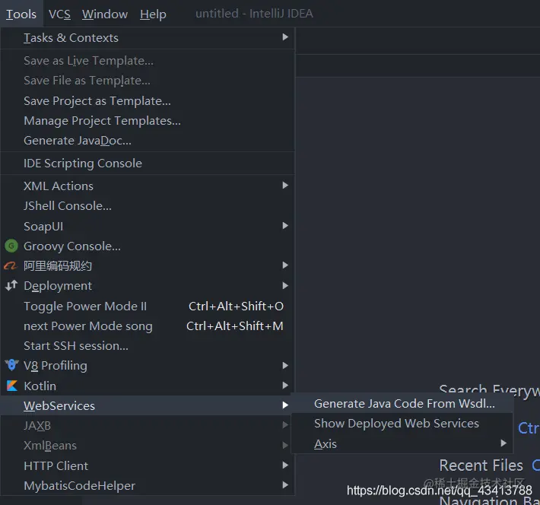Choose Generate Java Code From Wsdl
This screenshot has width=540, height=505.
coord(402,403)
